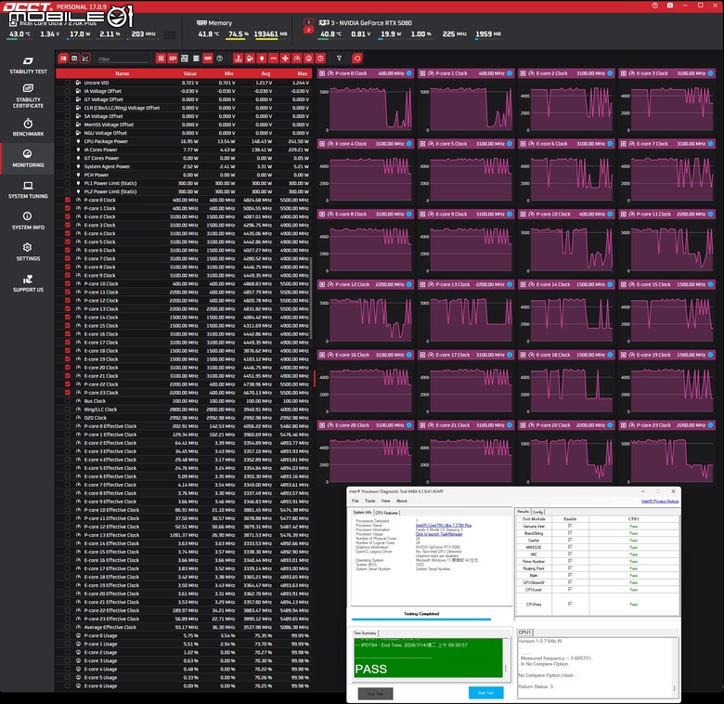
Task: Switch to the CPU Features tab
Action: pos(386,513)
